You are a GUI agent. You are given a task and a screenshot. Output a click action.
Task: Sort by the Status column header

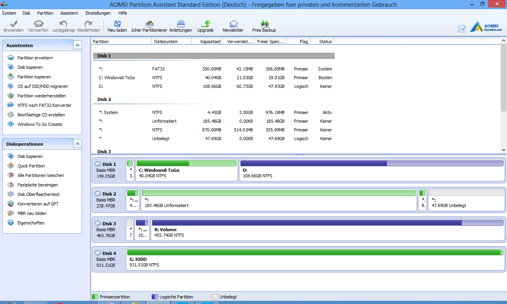(x=322, y=41)
